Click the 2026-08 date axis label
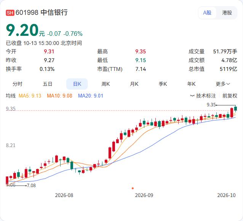 pyautogui.click(x=64, y=195)
